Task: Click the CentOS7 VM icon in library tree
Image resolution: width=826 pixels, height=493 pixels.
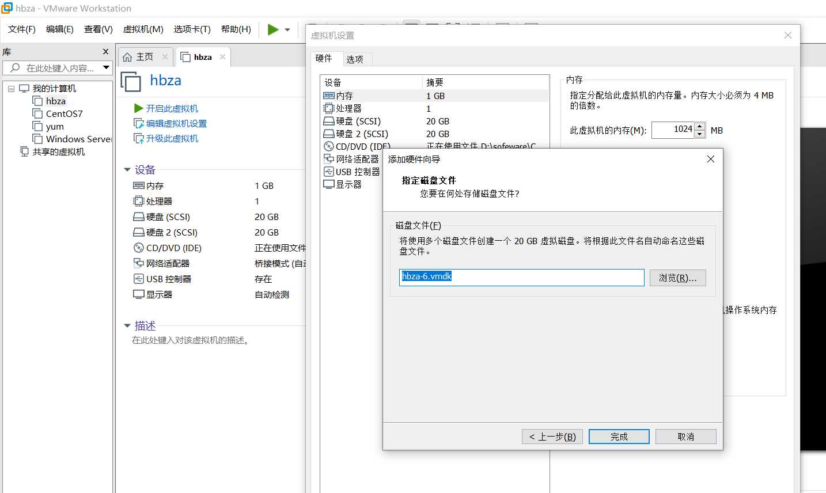Action: 37,113
